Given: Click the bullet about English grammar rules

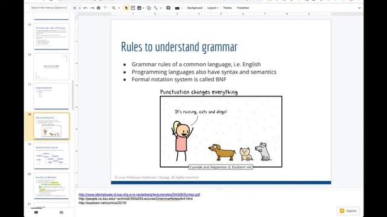Looking at the screenshot, I should coord(196,64).
